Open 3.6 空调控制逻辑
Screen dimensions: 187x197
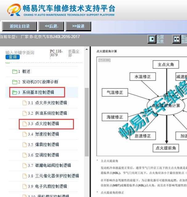pyautogui.click(x=43, y=155)
